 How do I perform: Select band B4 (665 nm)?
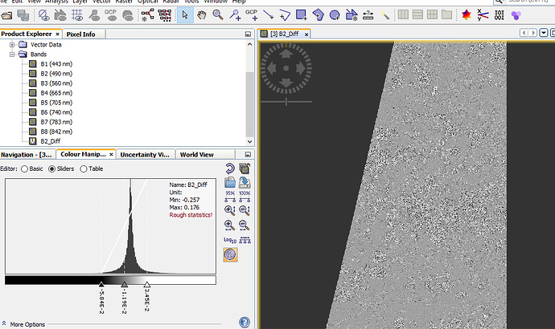coord(56,93)
